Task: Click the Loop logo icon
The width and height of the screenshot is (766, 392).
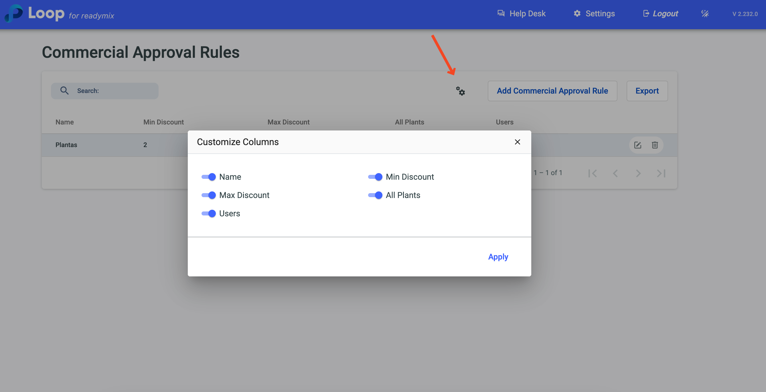Action: (14, 13)
